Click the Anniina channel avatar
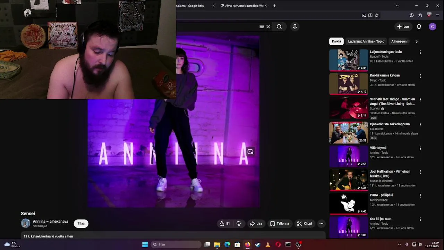This screenshot has width=444, height=250. [x=25, y=223]
